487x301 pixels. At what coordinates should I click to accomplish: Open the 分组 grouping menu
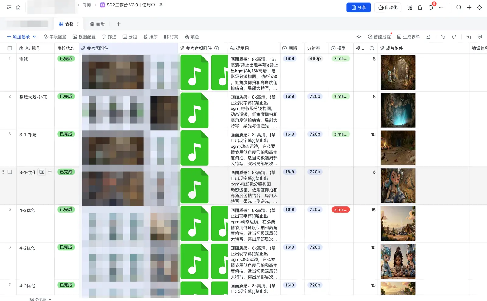tap(130, 37)
